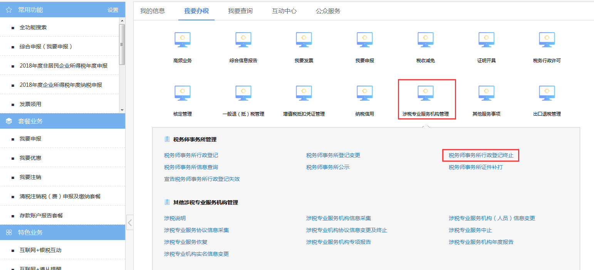This screenshot has width=594, height=270.
Task: Click the 税务师事务所证件补打 link
Action: click(476, 167)
